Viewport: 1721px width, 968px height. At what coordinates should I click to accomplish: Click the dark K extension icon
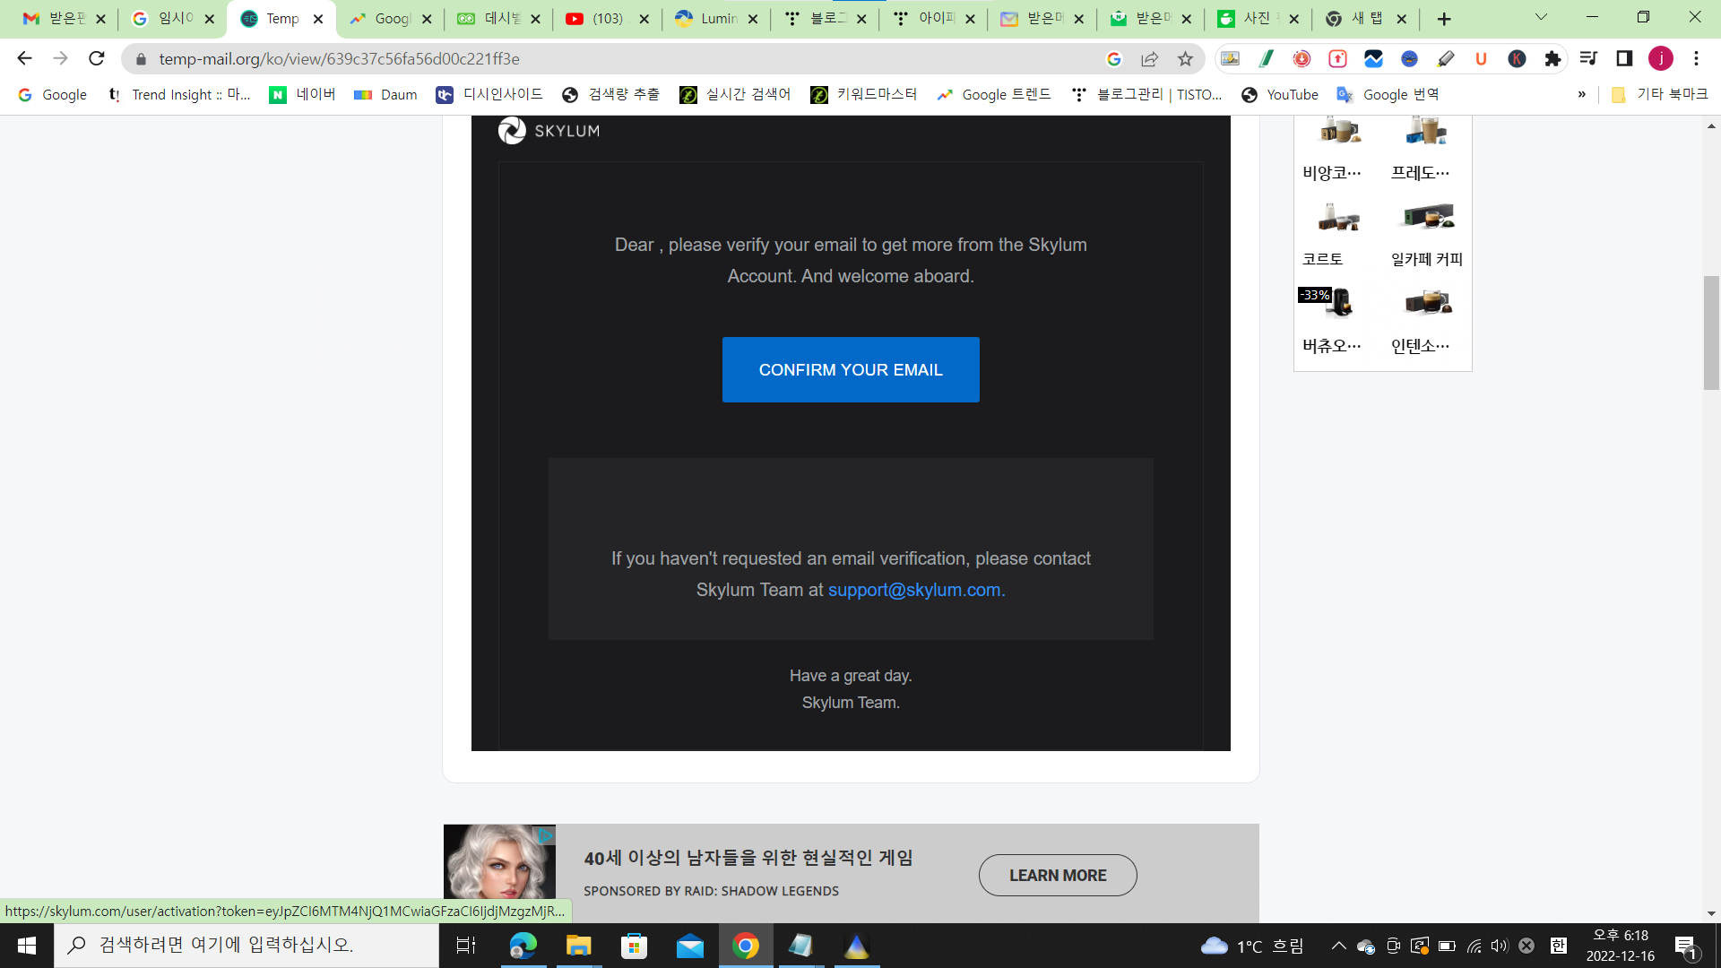click(x=1517, y=58)
